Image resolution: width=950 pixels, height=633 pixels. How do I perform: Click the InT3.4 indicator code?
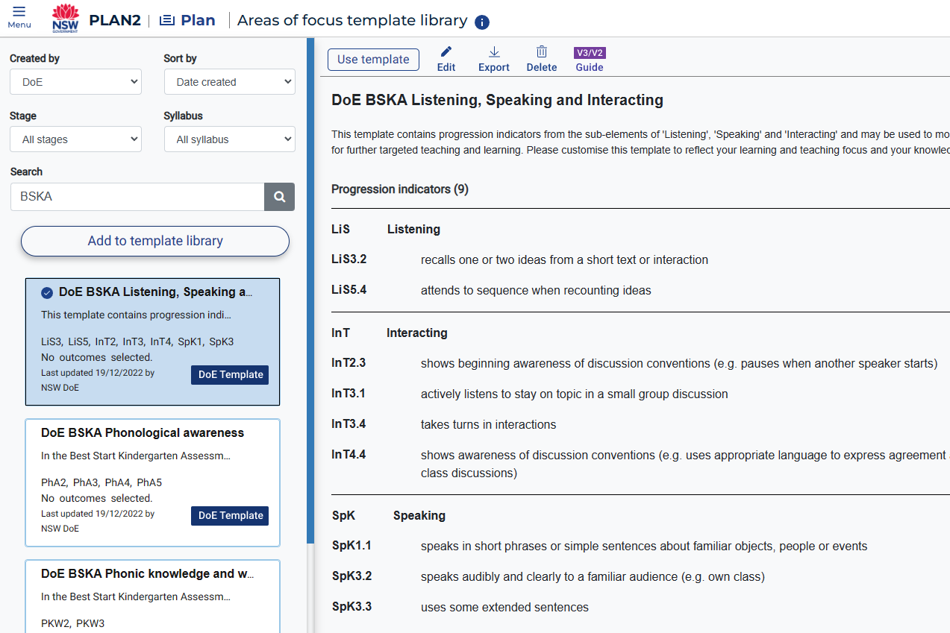pyautogui.click(x=349, y=424)
